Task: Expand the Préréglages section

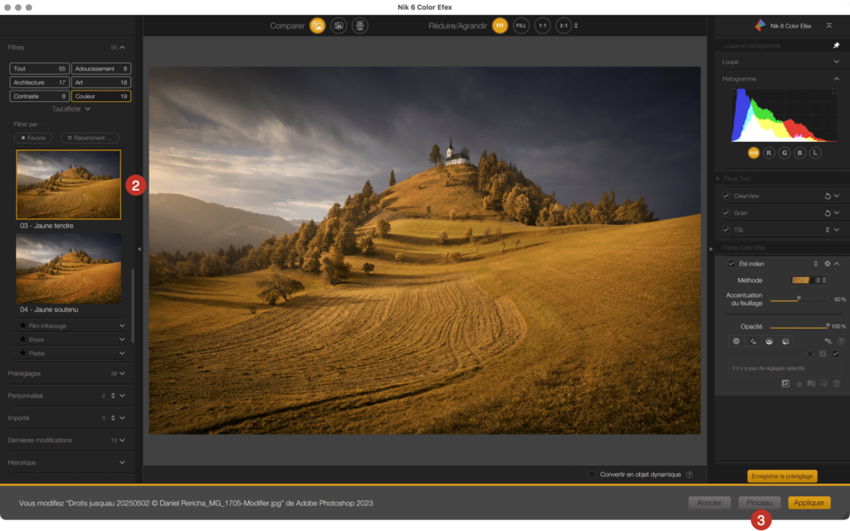Action: point(123,373)
